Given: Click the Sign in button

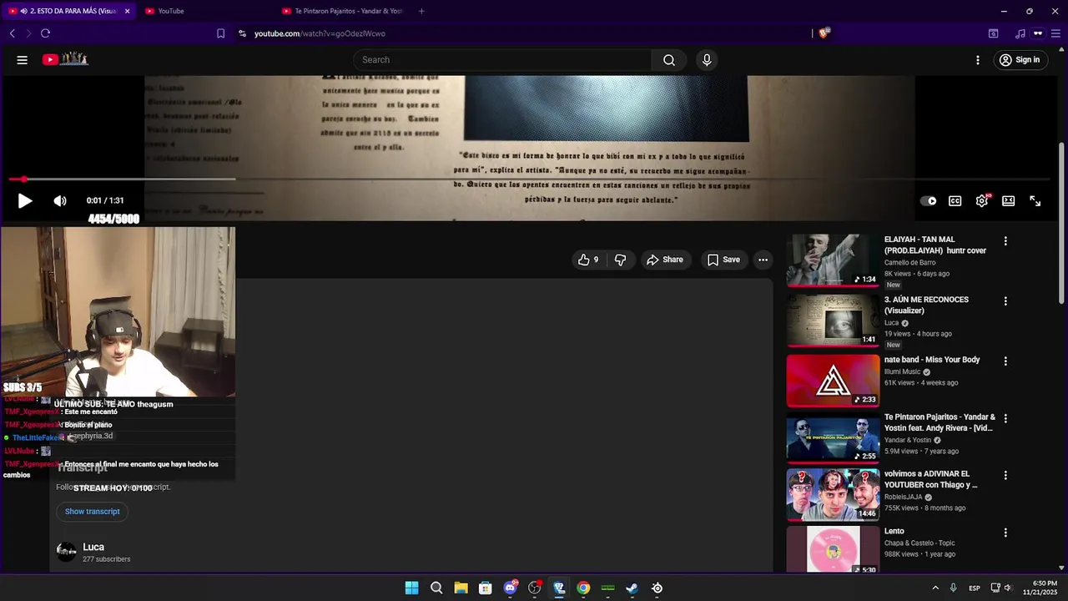Looking at the screenshot, I should tap(1020, 60).
